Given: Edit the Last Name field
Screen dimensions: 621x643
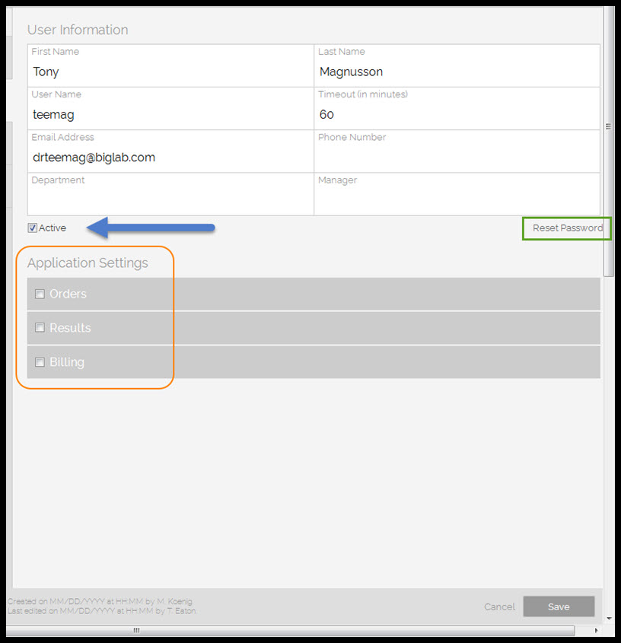Looking at the screenshot, I should [457, 72].
